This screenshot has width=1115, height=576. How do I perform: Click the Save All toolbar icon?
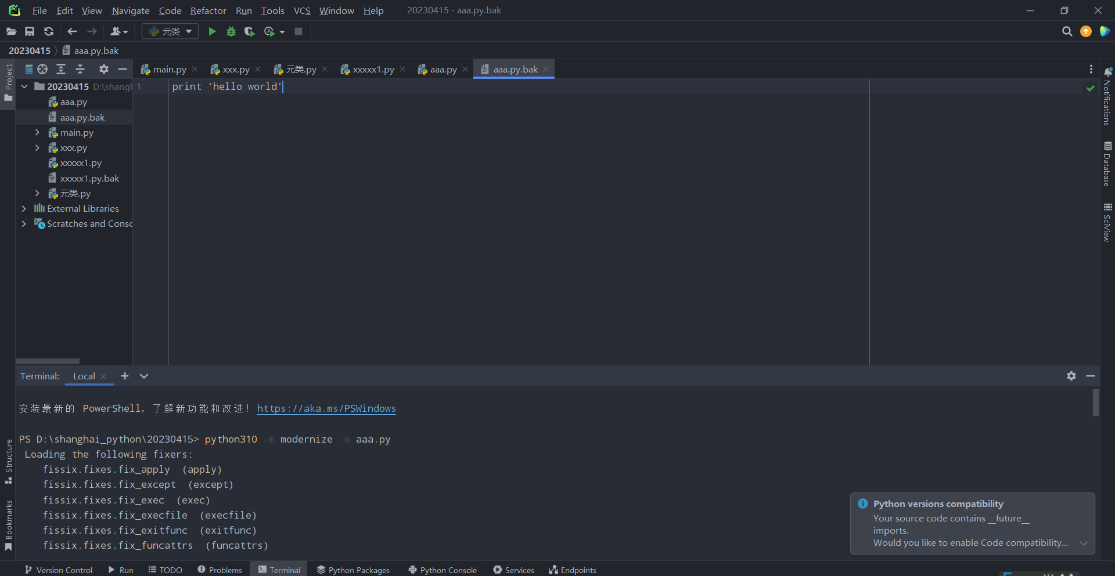[30, 31]
